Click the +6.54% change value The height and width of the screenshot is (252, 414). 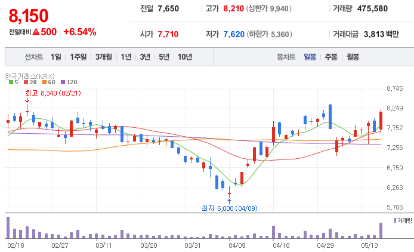coord(80,32)
